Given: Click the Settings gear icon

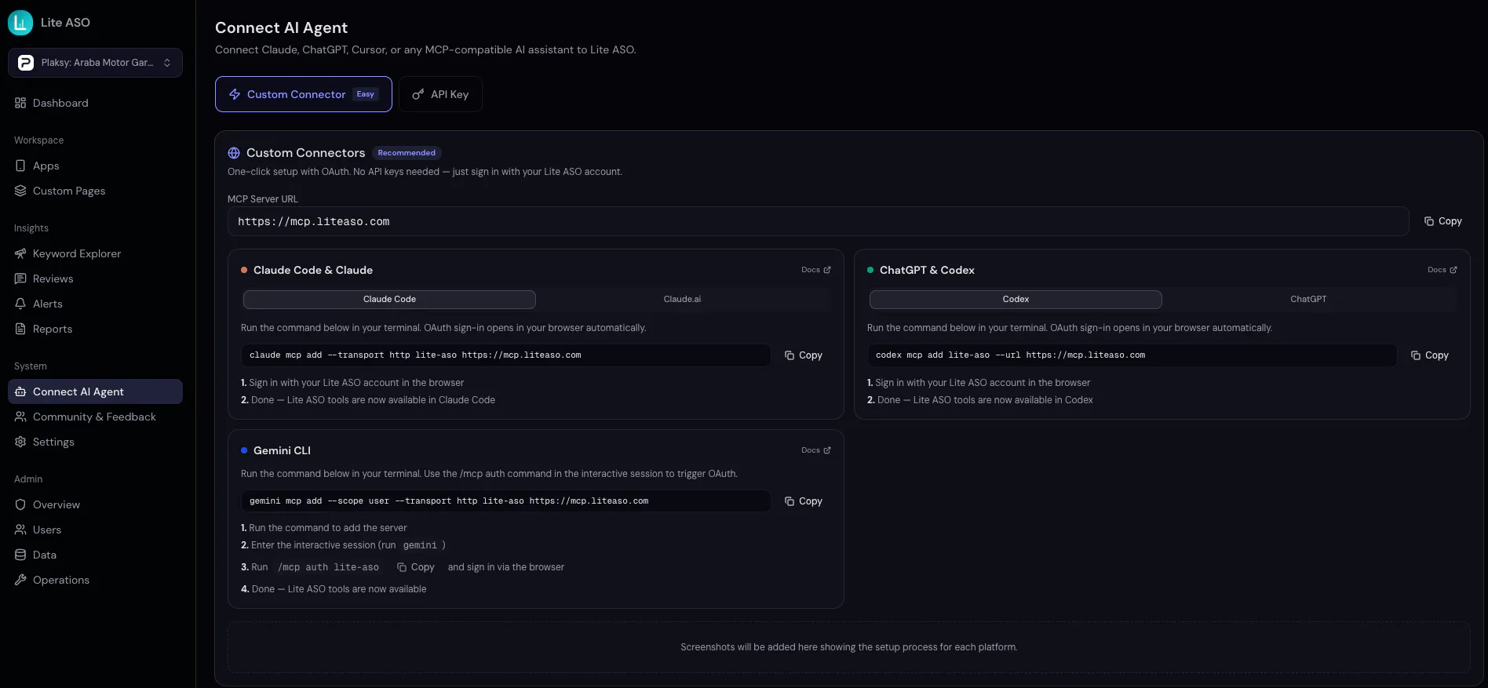Looking at the screenshot, I should coord(20,442).
